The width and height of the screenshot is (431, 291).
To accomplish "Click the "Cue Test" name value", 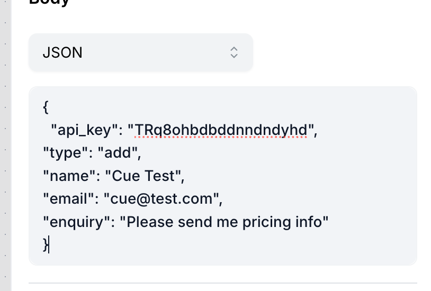I will pyautogui.click(x=143, y=176).
